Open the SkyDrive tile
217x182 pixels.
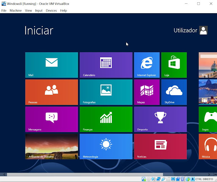click(x=174, y=92)
